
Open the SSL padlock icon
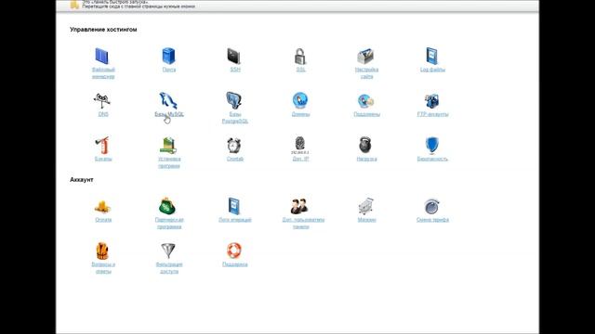(300, 56)
